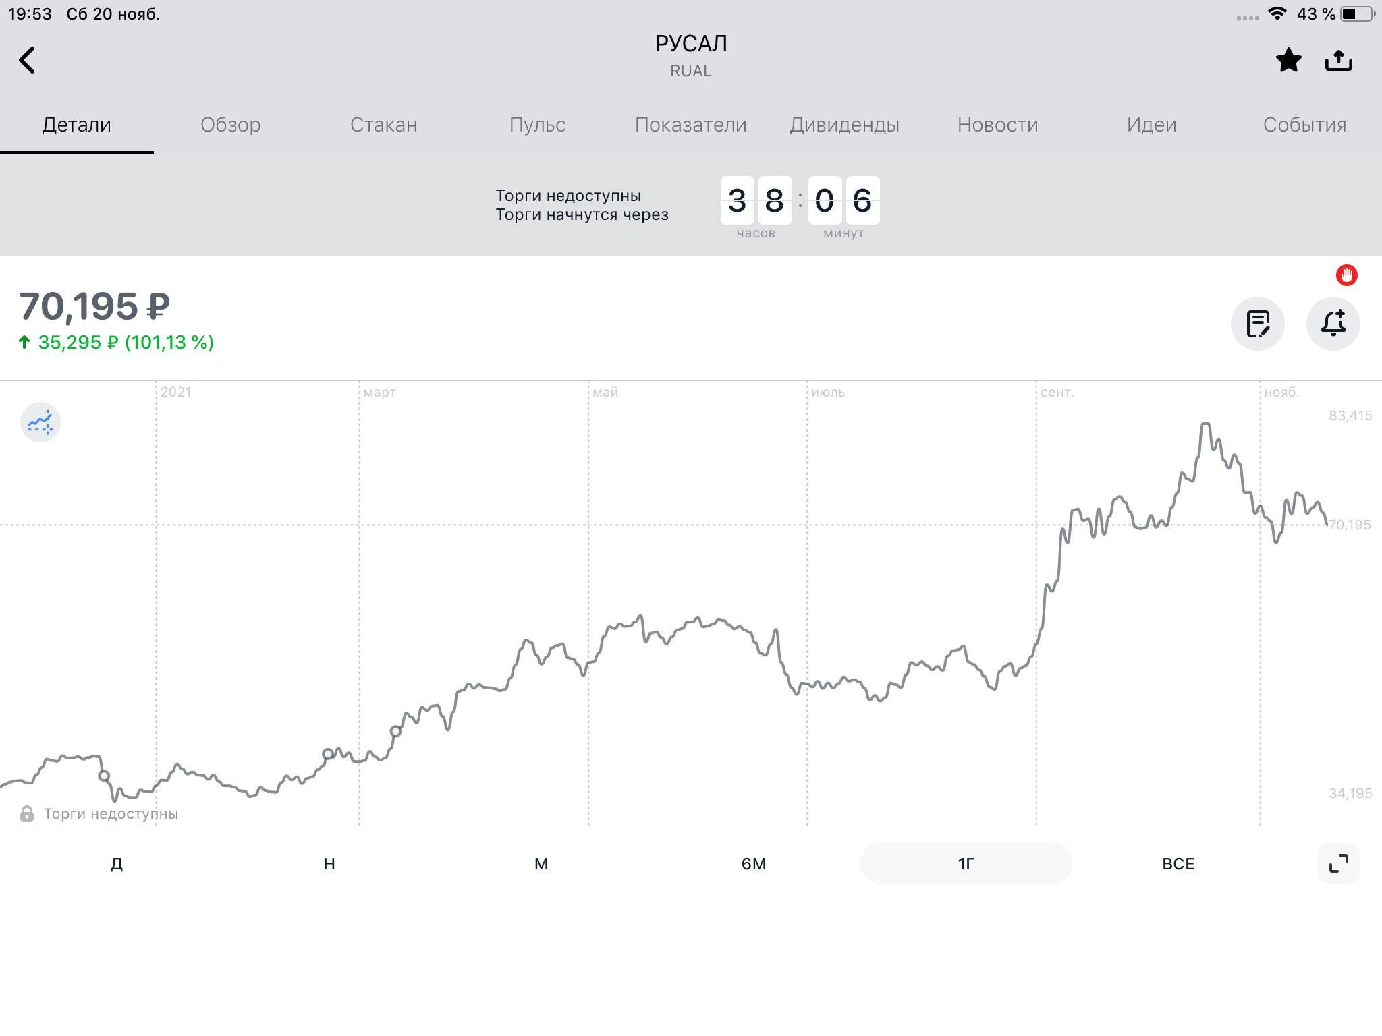Select the 1Г year chart period
The width and height of the screenshot is (1382, 1036).
pos(966,863)
